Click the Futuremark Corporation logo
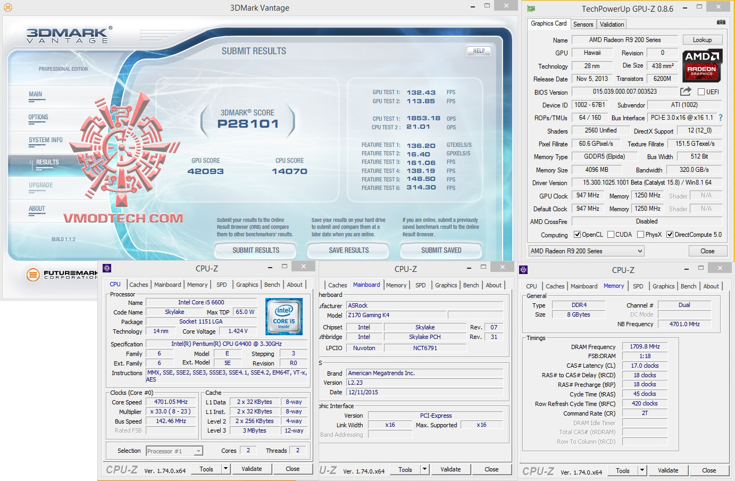This screenshot has height=481, width=735. 61,275
